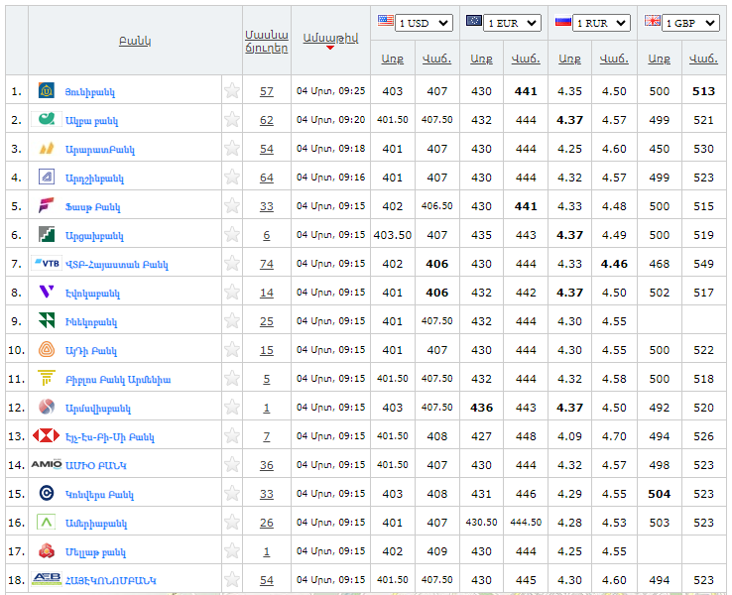Click branch count 74 for VTB-Armenia Bank
This screenshot has width=732, height=595.
pyautogui.click(x=266, y=264)
